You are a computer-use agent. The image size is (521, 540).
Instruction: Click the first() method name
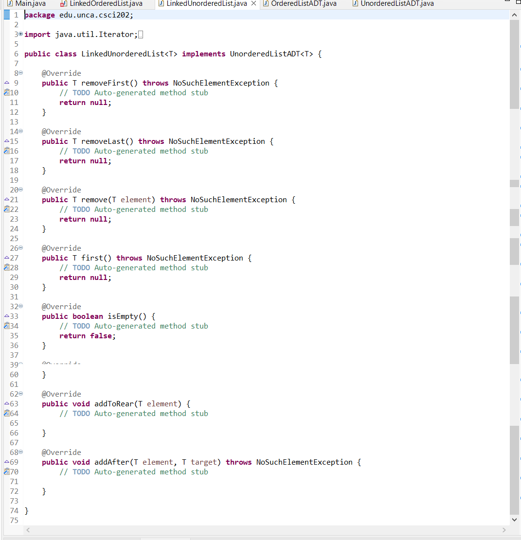(x=96, y=258)
